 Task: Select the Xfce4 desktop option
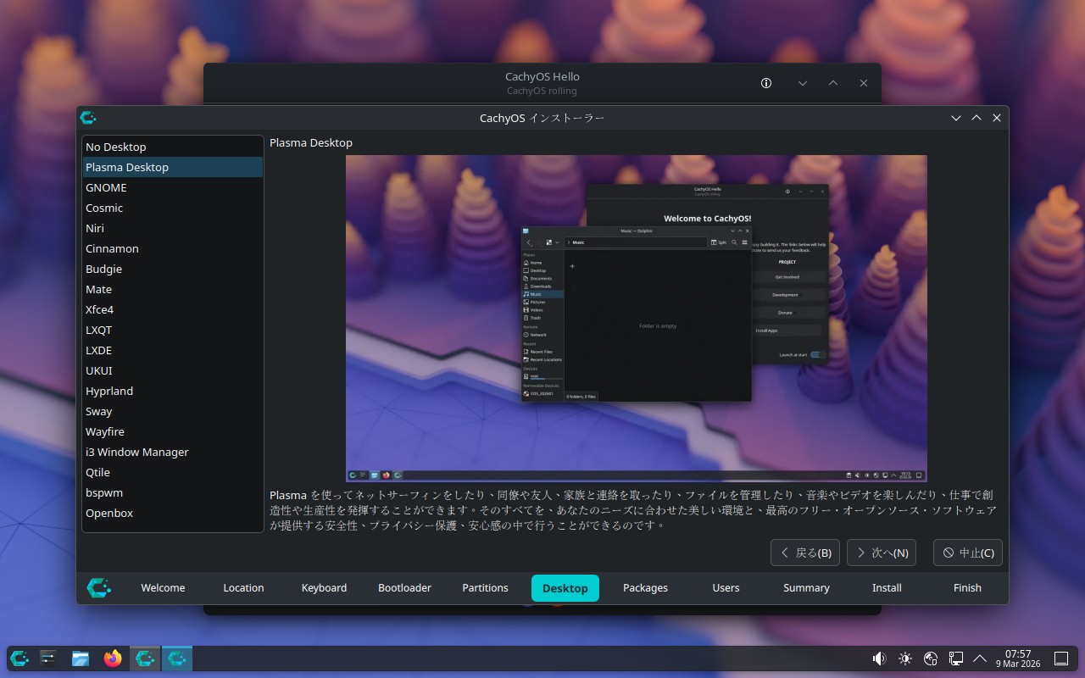(x=99, y=309)
